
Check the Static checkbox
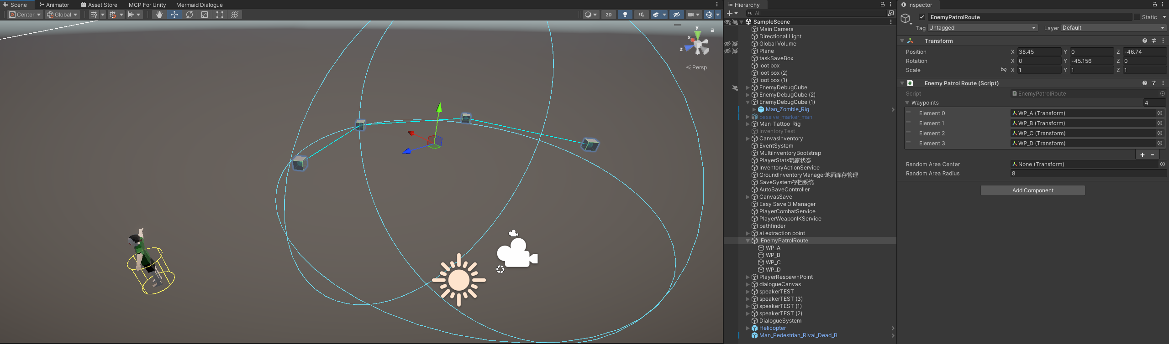(1137, 17)
